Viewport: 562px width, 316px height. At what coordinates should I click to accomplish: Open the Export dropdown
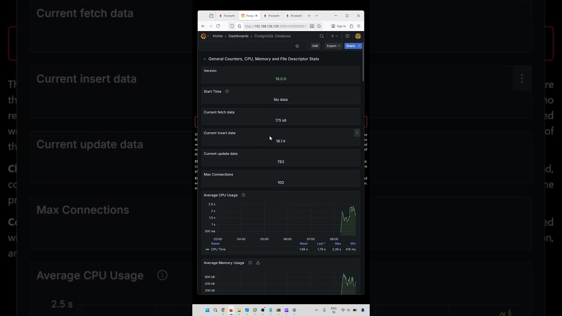coord(333,46)
